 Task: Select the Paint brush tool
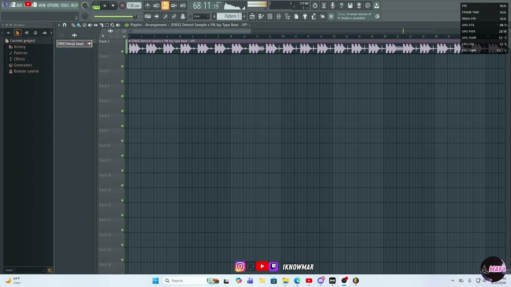[x=79, y=25]
